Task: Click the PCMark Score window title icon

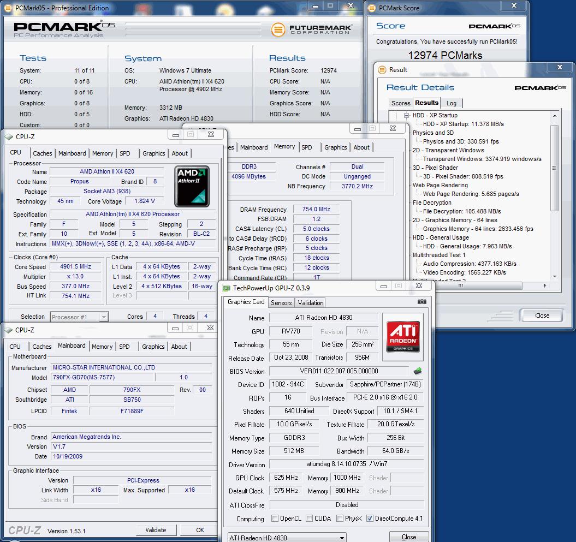Action: click(x=372, y=8)
